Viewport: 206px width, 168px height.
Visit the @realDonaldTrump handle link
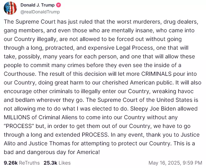click(40, 12)
